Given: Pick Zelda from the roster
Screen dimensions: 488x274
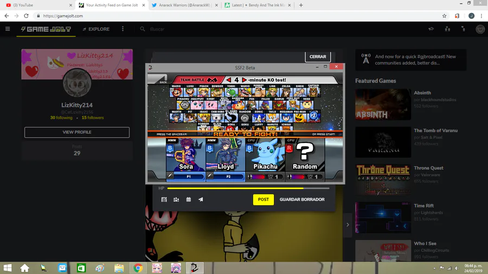Looking at the screenshot, I should 286,92.
